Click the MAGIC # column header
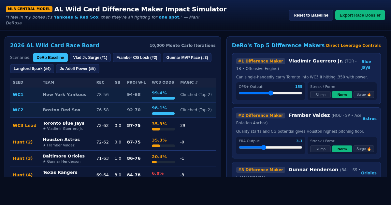Screen dimensions: 391x205 click(189, 82)
